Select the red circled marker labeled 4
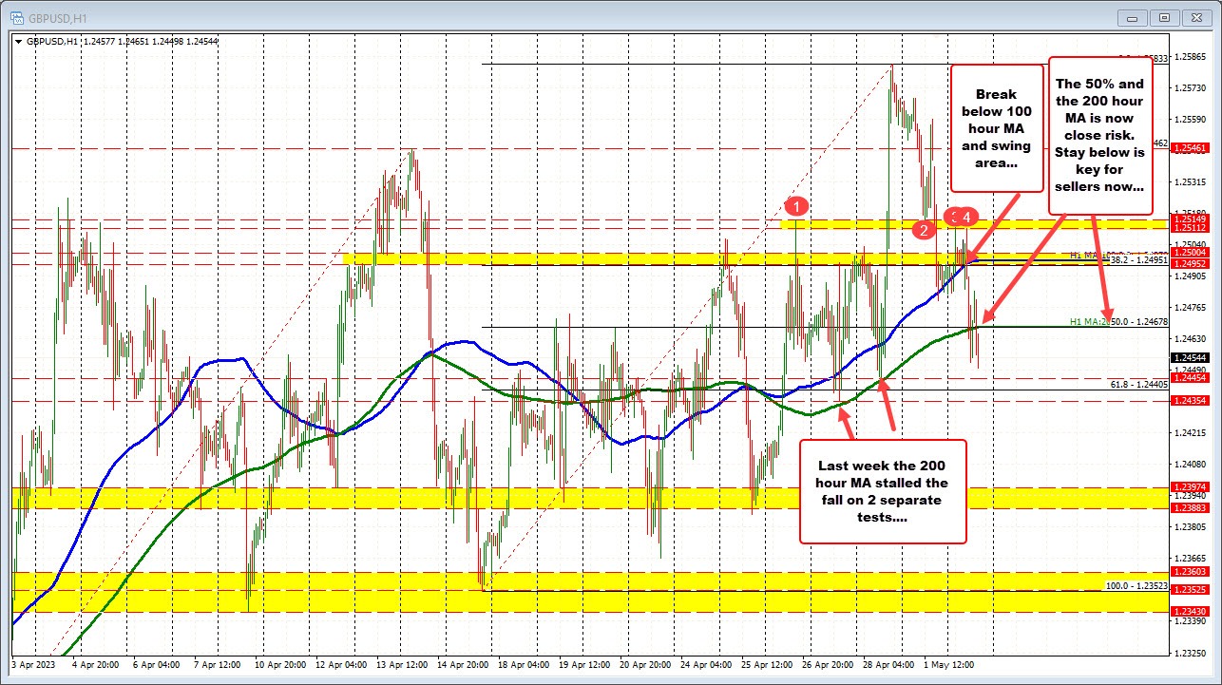This screenshot has width=1222, height=685. click(x=967, y=217)
